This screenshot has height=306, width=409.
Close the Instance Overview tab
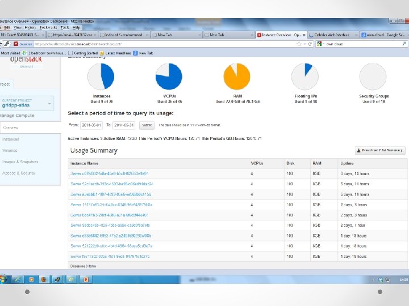pyautogui.click(x=304, y=35)
